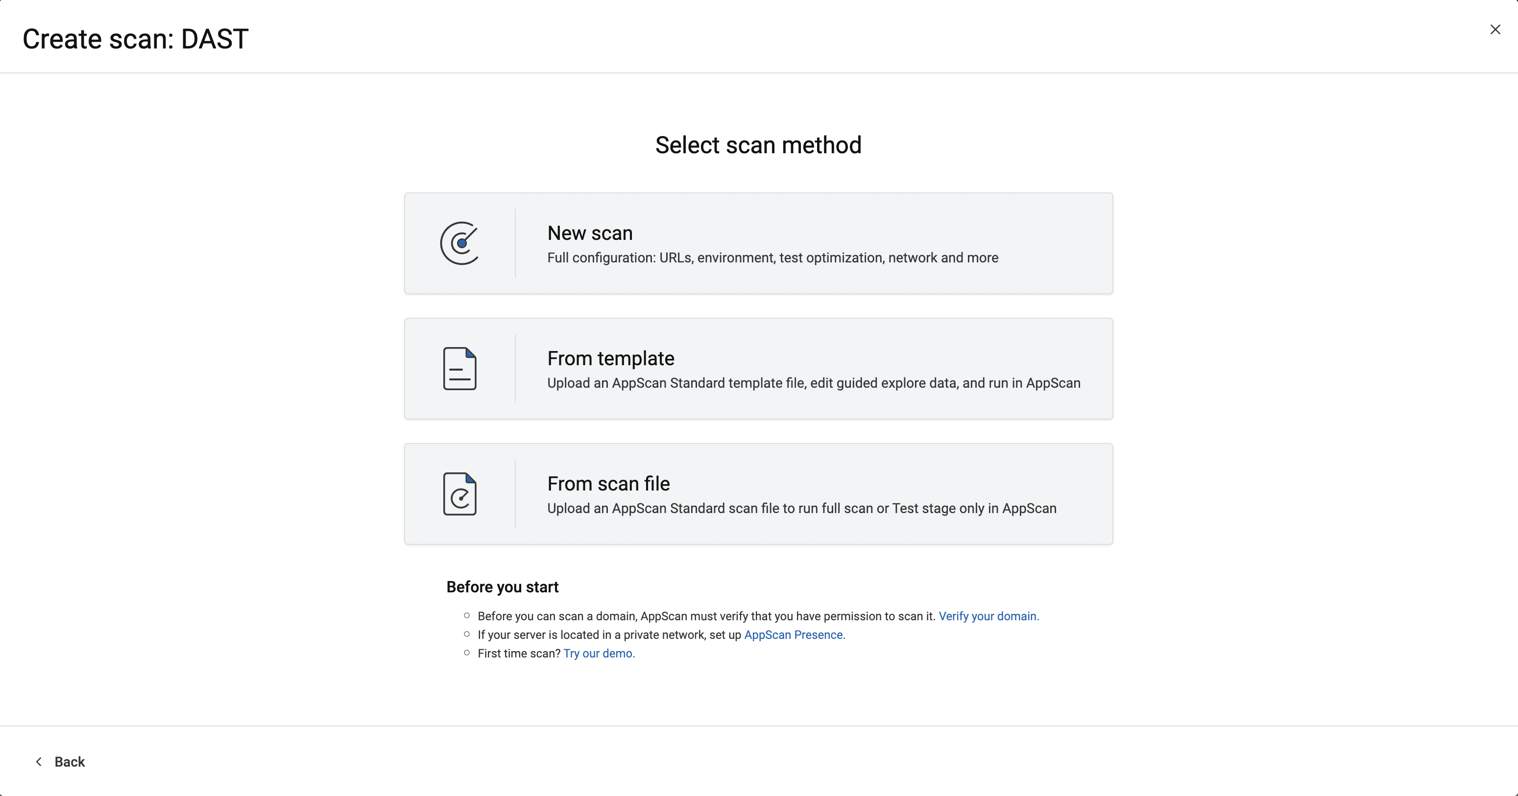This screenshot has width=1518, height=796.
Task: Click the Test stage description under From scan file
Action: coord(801,509)
